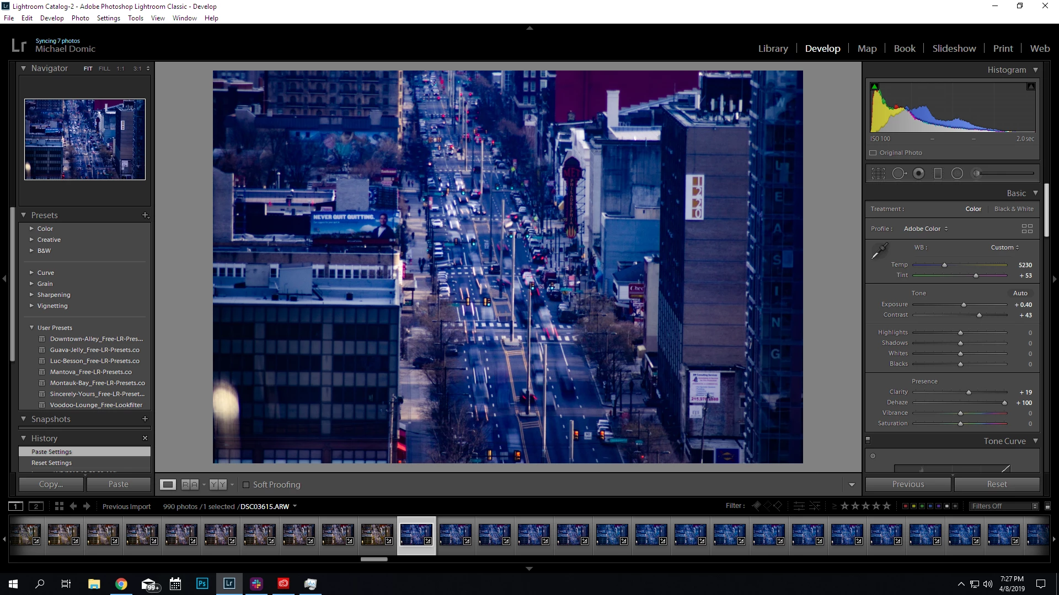
Task: Activate the Red Eye Correction tool
Action: tap(918, 174)
